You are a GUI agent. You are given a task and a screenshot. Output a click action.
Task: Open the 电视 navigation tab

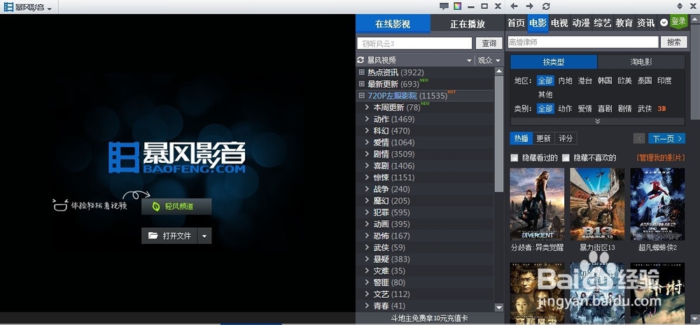click(x=559, y=23)
